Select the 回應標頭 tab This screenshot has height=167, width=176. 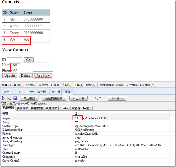coord(37,108)
